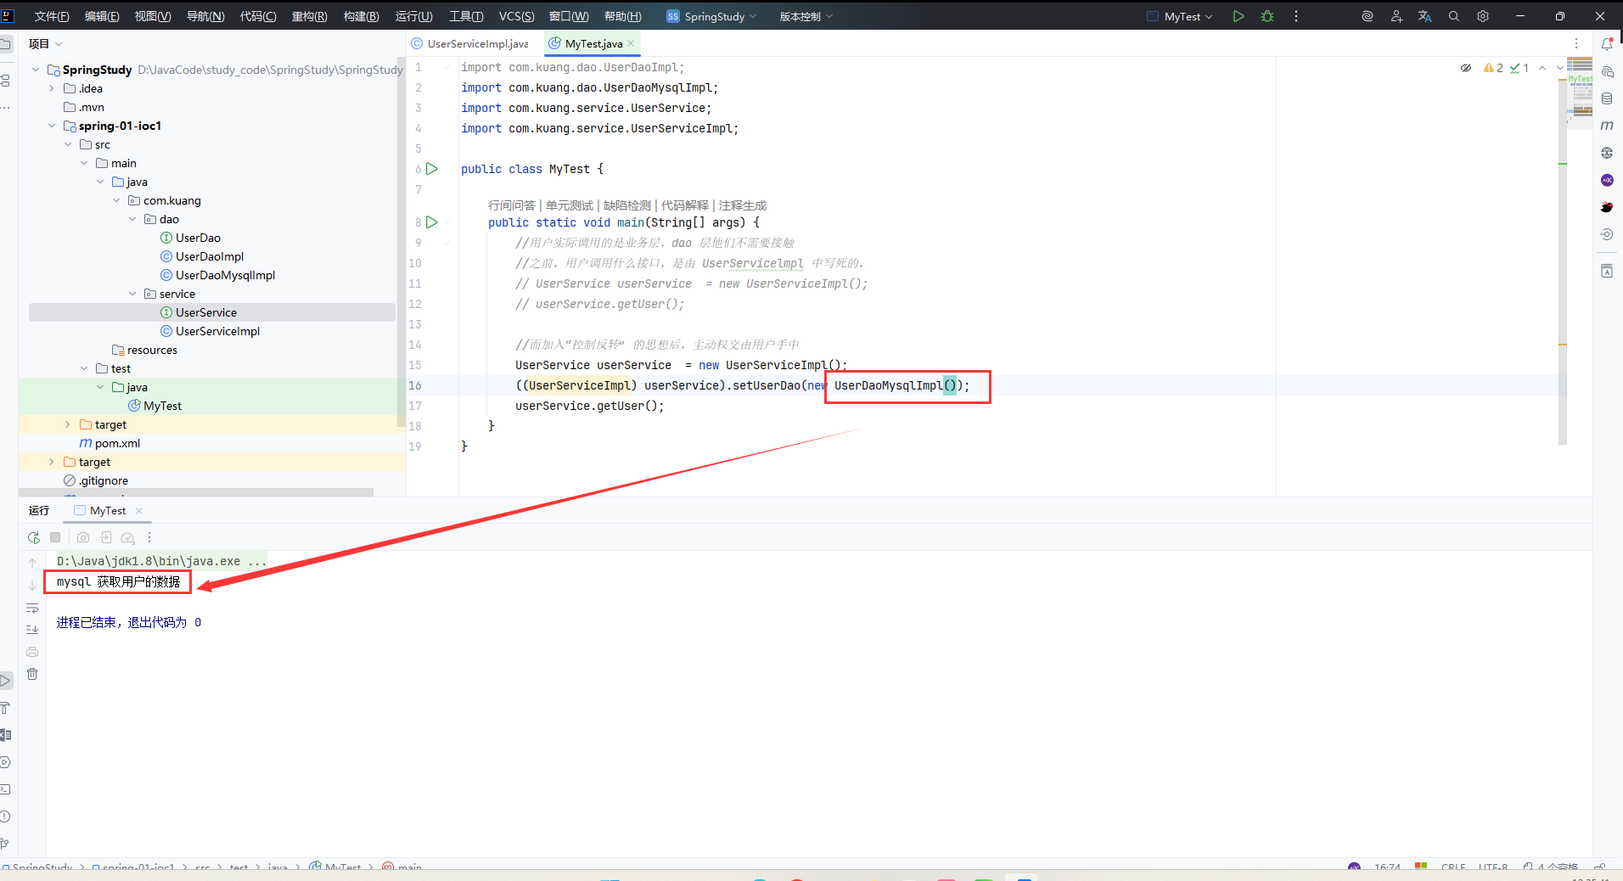Open the 文件(F) menu

pyautogui.click(x=52, y=16)
